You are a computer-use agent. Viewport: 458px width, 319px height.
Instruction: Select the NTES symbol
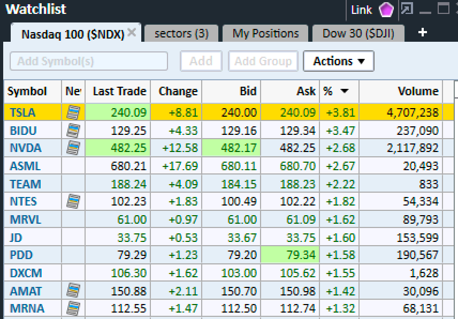tap(23, 202)
